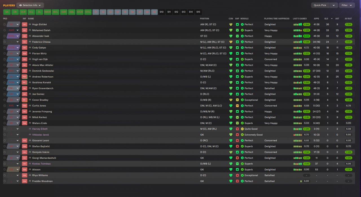Open position dropdown for Alexander Isak
Viewport: 361px width, 197px height.
click(x=17, y=36)
